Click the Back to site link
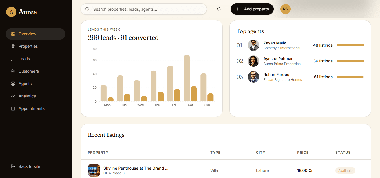The height and width of the screenshot is (178, 380). click(36, 166)
